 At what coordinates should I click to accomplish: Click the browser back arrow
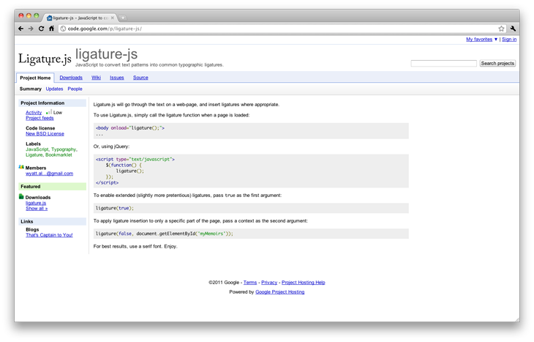point(21,29)
